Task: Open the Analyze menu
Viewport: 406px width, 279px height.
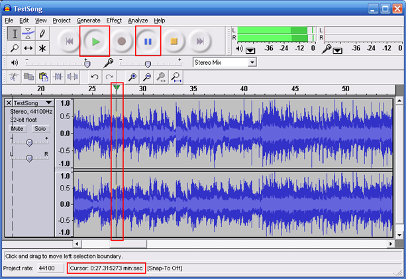Action: click(138, 20)
